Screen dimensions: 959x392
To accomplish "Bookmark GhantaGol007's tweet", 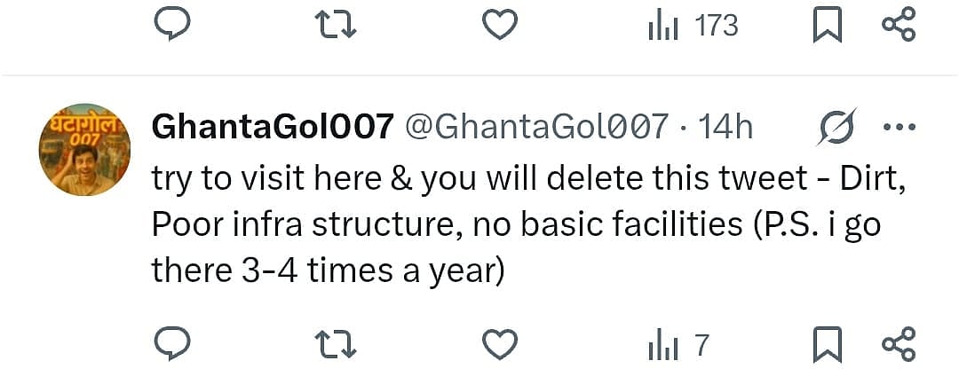I will click(x=828, y=344).
